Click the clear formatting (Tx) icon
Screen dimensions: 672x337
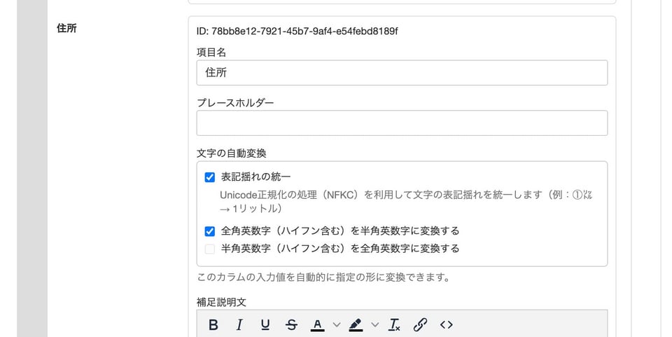tap(394, 324)
